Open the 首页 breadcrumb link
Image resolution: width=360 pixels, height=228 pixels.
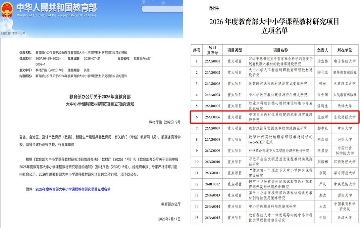pyautogui.click(x=15, y=33)
